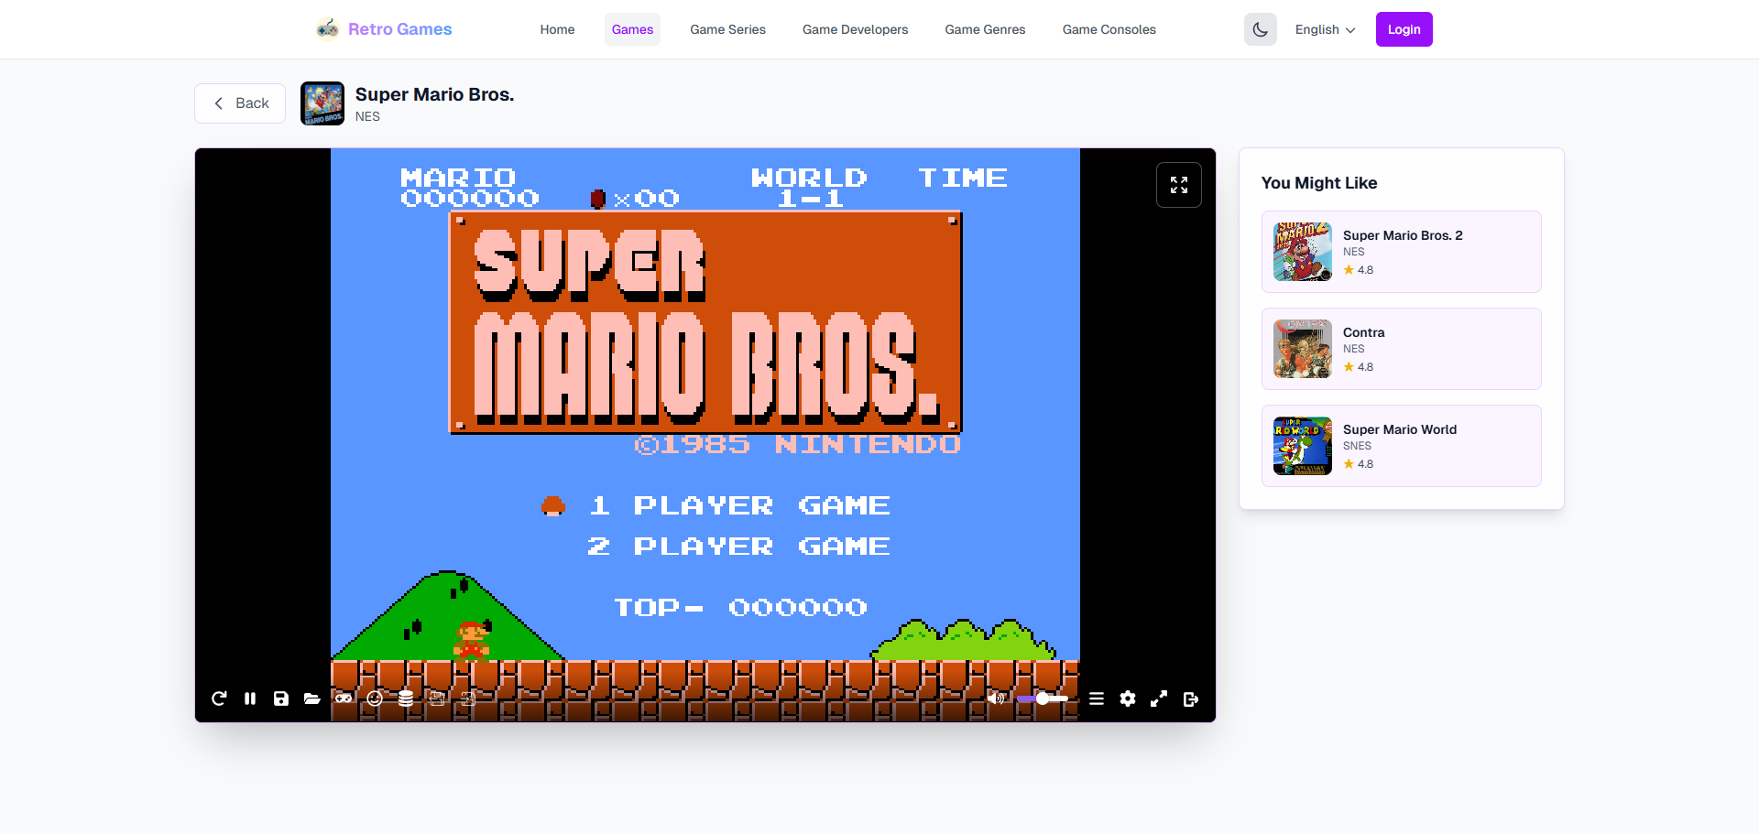Exit the emulator session
The image size is (1759, 834).
(1190, 699)
